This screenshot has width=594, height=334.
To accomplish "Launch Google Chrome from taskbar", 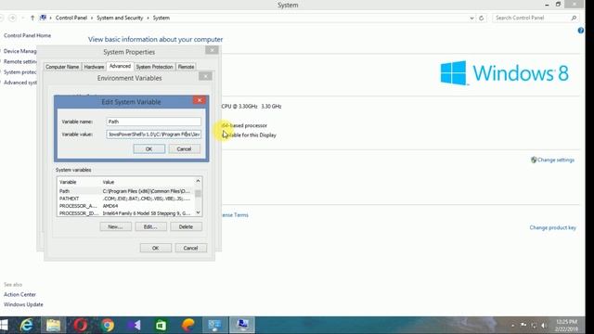I will pos(108,325).
